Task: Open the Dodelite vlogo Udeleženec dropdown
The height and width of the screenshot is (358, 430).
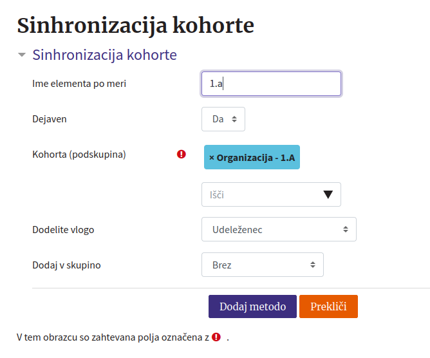Action: click(279, 229)
